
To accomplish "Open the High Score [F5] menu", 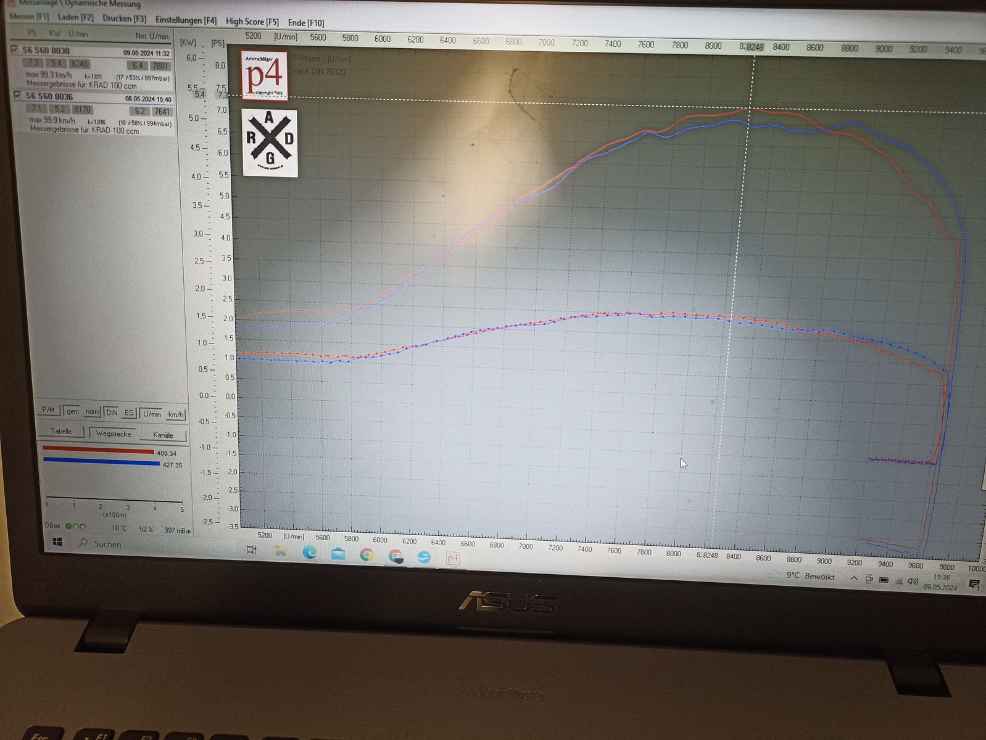I will click(252, 22).
